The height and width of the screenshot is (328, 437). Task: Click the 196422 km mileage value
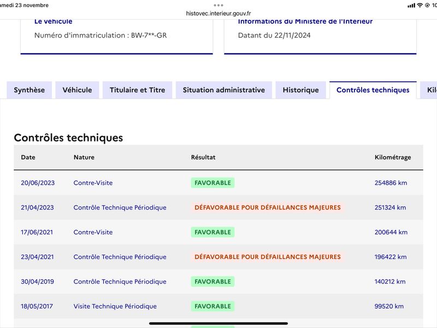[391, 257]
